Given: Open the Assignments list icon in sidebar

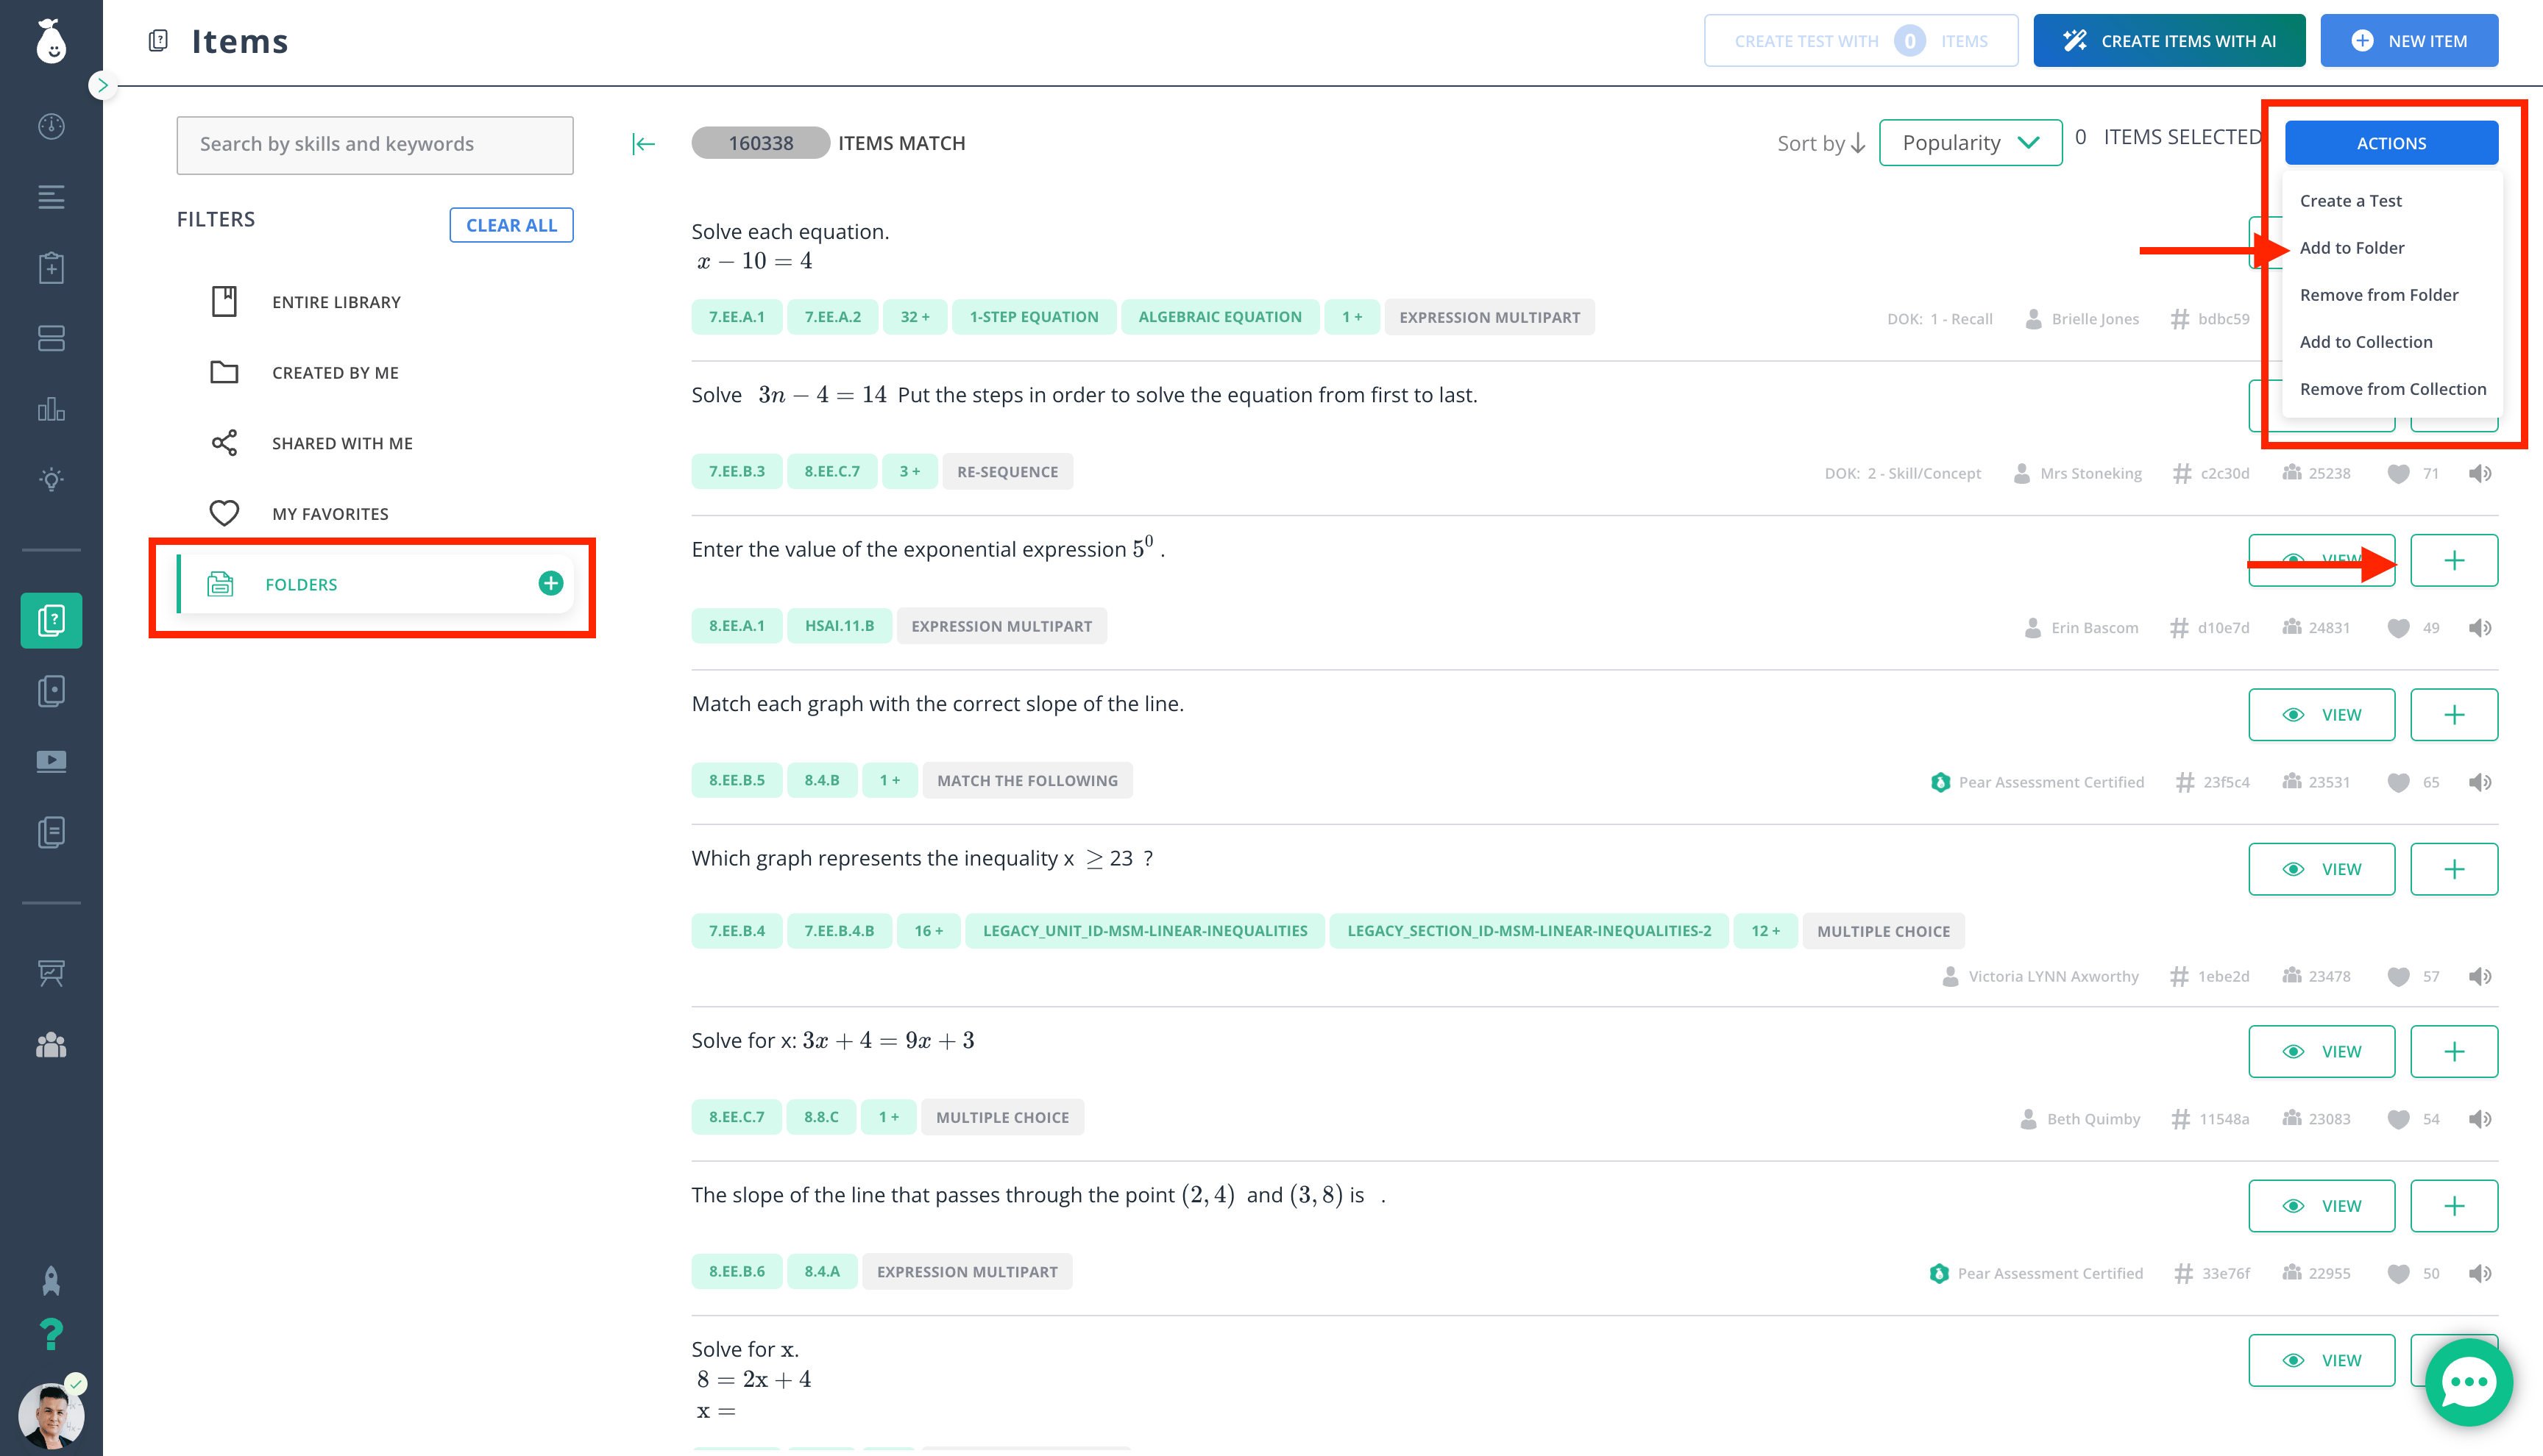Looking at the screenshot, I should [51, 197].
